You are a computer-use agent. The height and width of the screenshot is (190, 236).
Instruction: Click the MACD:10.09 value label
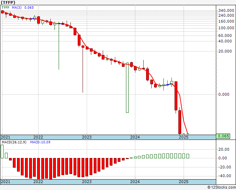click(40, 142)
